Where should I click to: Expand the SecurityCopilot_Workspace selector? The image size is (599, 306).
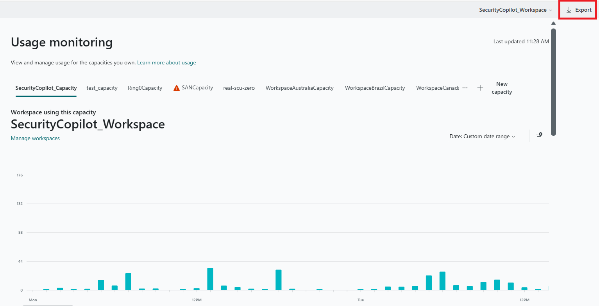click(x=515, y=10)
